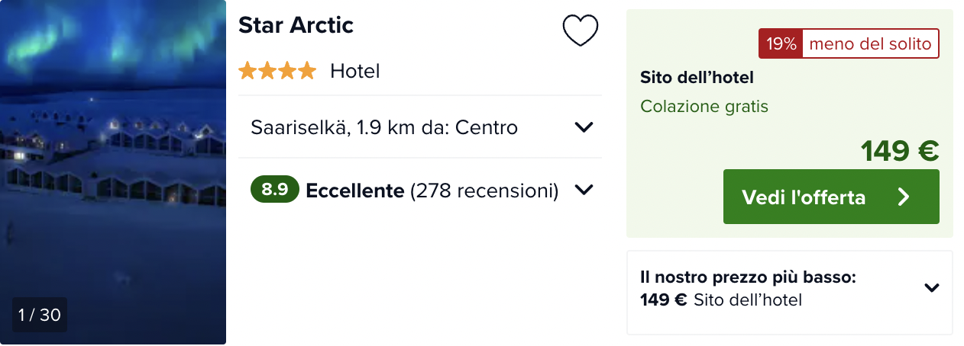Viewport: 964px width, 346px height.
Task: Select the Sito dell'hotel offer heading
Action: click(x=697, y=78)
